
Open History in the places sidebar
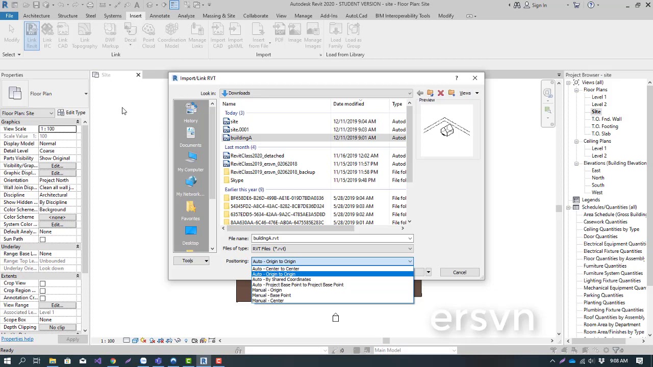pyautogui.click(x=190, y=113)
